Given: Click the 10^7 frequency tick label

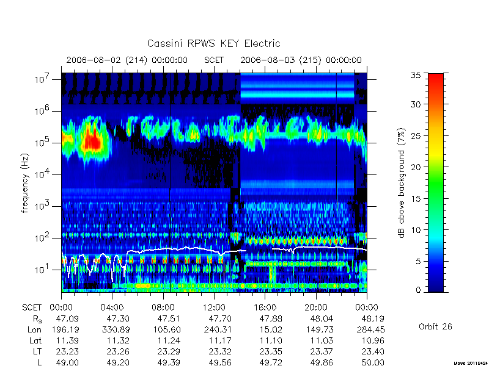Looking at the screenshot, I should coord(41,79).
